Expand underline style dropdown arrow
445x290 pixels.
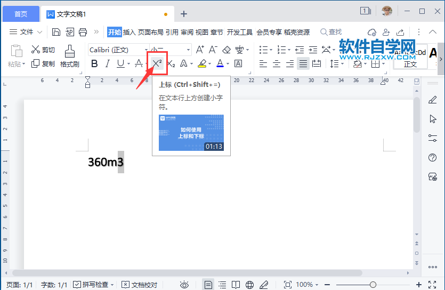(128, 64)
